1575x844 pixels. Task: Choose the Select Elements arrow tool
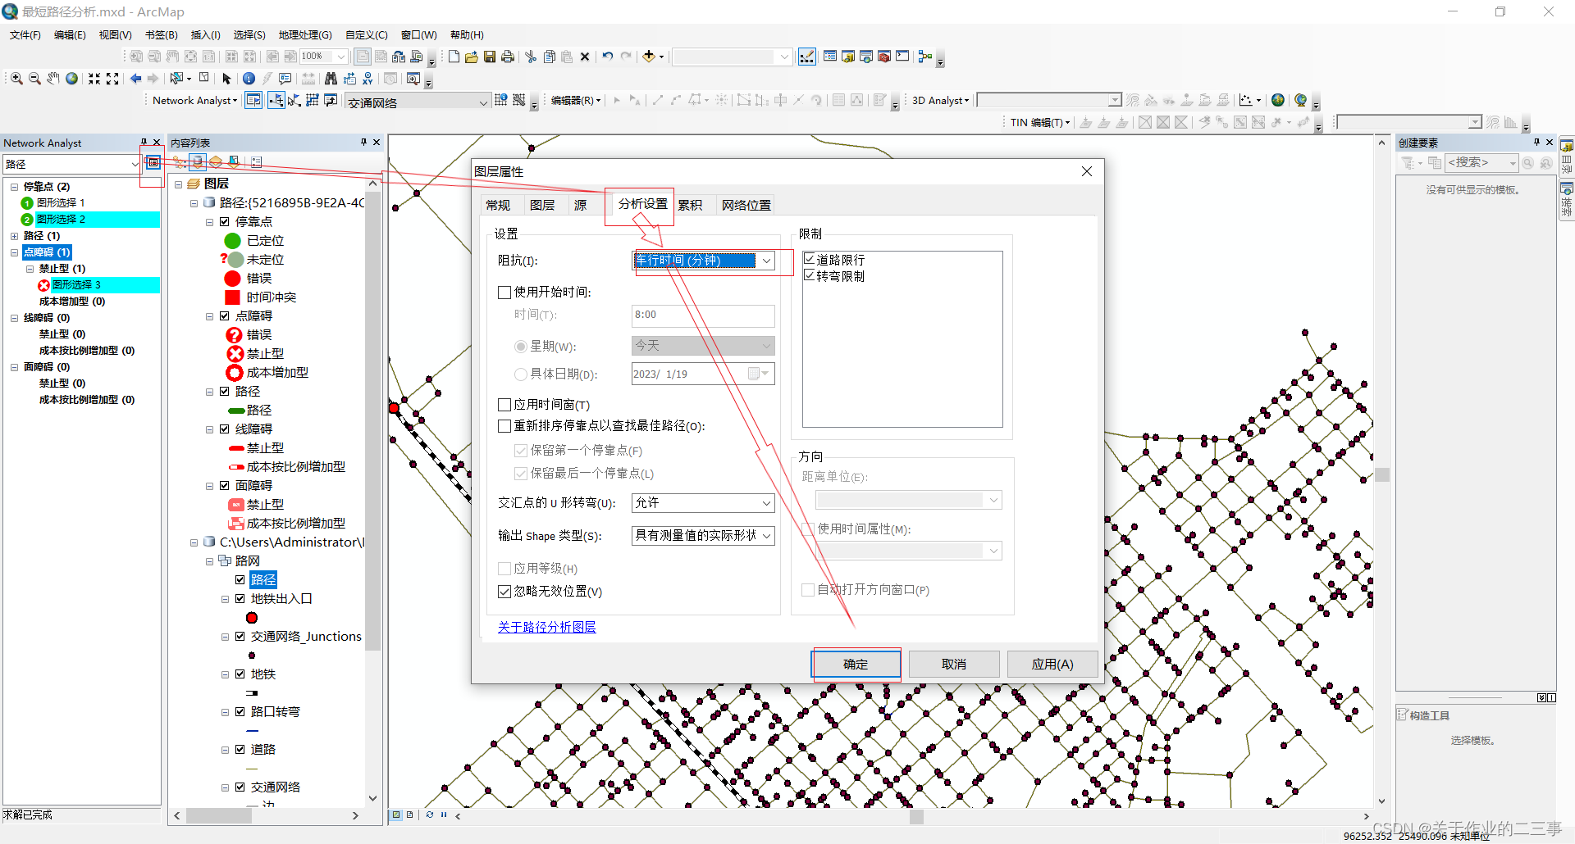click(x=226, y=79)
